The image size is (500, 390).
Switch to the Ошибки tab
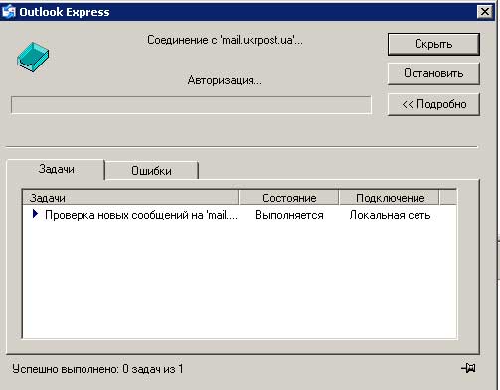pos(151,171)
